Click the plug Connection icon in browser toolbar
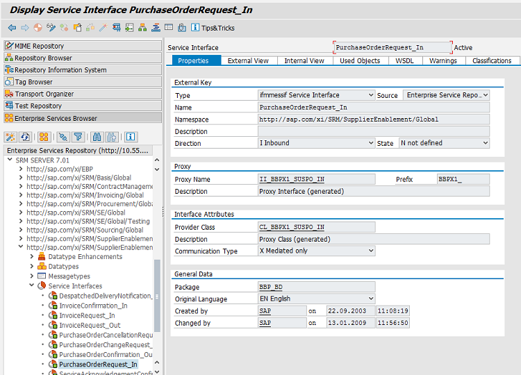Viewport: 521px width, 375px height. pos(63,137)
